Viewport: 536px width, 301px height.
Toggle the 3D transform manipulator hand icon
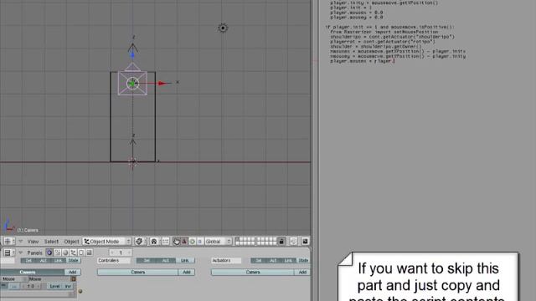pyautogui.click(x=177, y=242)
